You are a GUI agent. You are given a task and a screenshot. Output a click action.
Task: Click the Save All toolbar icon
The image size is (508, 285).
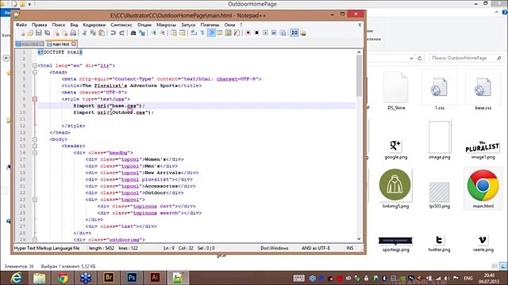click(48, 33)
